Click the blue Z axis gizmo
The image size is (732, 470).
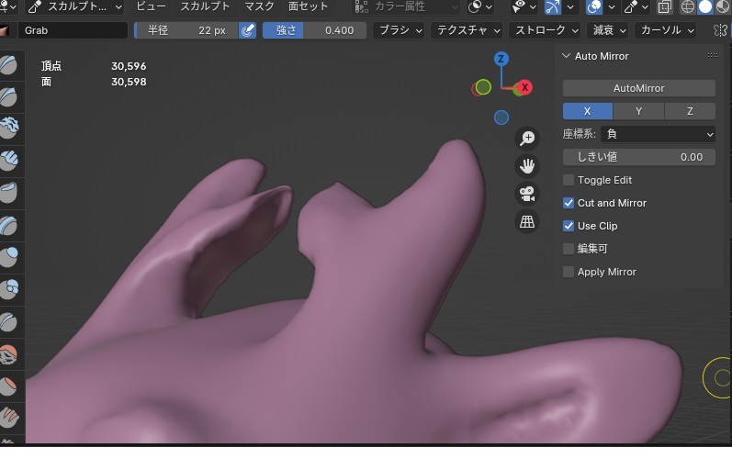[x=501, y=59]
